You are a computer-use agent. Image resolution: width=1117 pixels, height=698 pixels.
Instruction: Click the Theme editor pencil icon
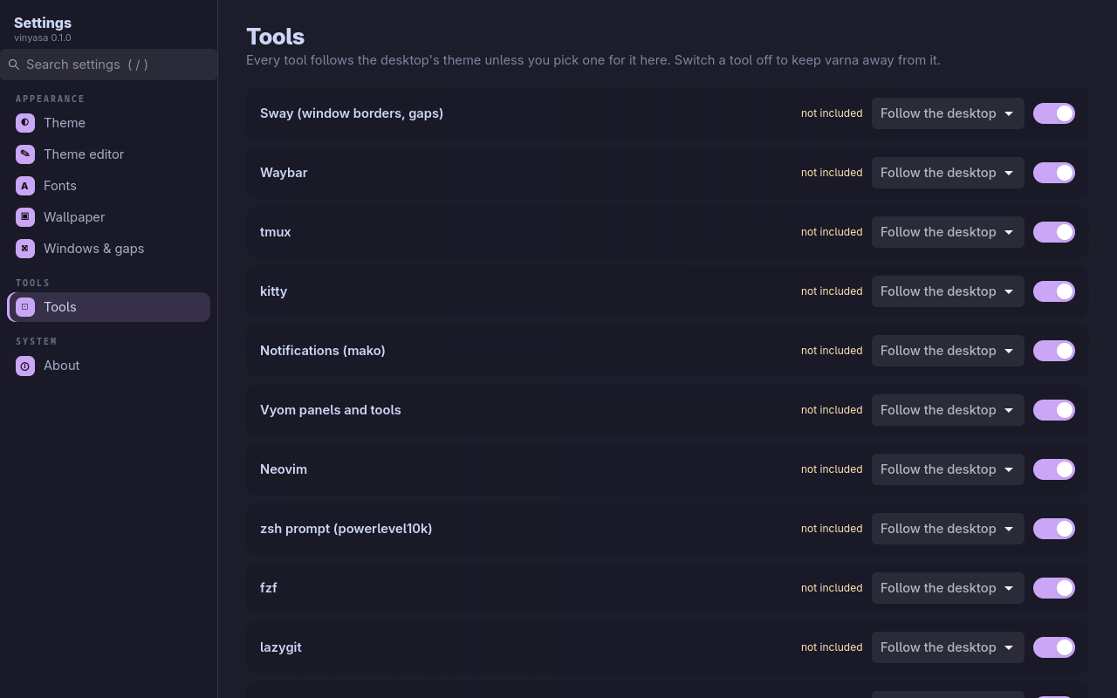click(25, 154)
